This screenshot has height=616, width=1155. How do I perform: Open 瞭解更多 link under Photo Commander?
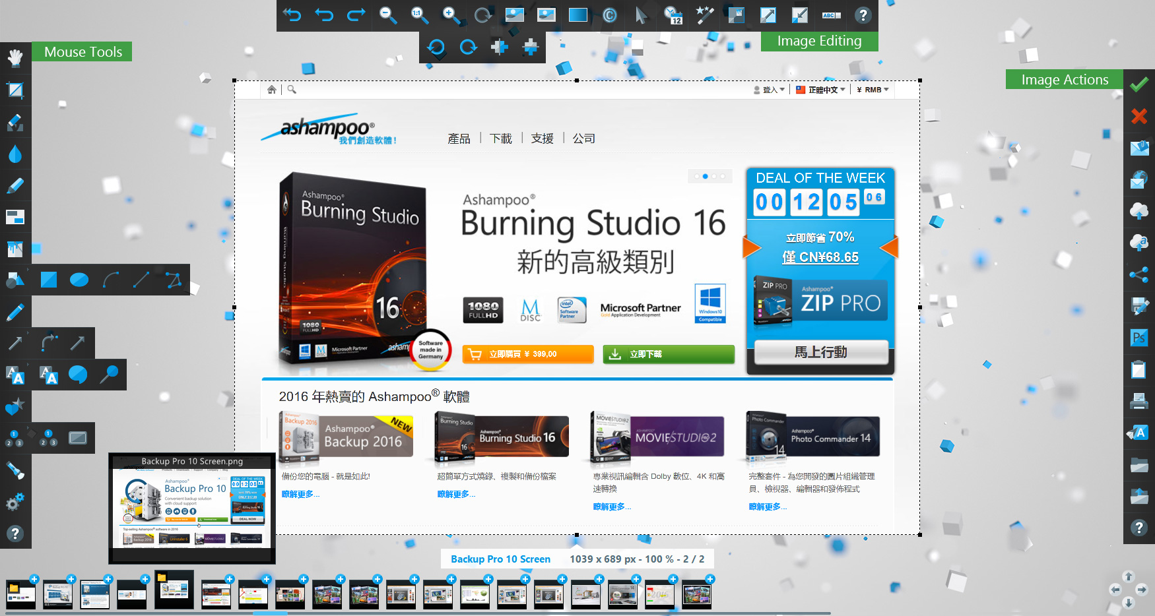pyautogui.click(x=768, y=507)
